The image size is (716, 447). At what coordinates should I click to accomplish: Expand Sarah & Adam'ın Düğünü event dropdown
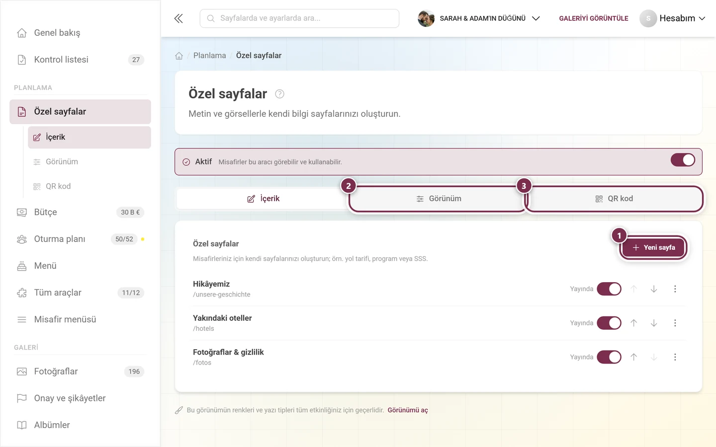click(x=479, y=18)
